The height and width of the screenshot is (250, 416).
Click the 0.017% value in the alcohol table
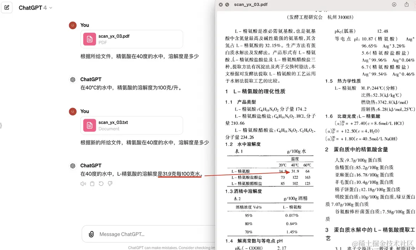292,215
